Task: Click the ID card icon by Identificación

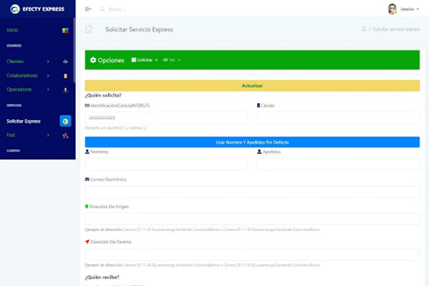Action: click(x=87, y=106)
